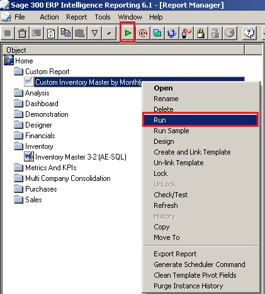Select Custom Inventory Master by Monthly report
Viewport: 265px width, 294px height.
click(88, 82)
